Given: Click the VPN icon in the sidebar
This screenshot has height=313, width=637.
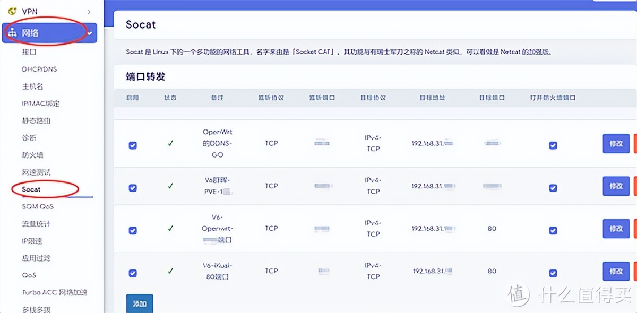Looking at the screenshot, I should tap(13, 11).
